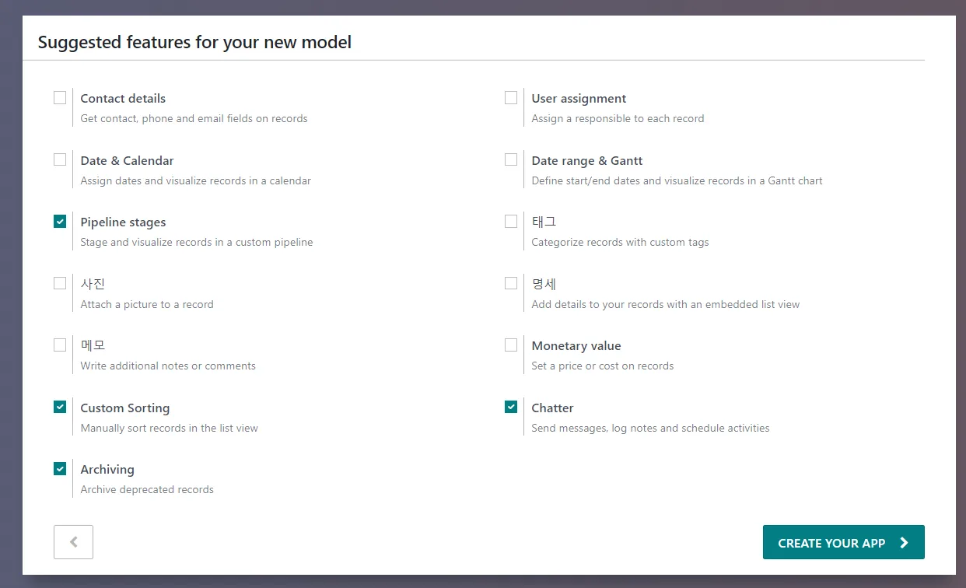966x588 pixels.
Task: Check the Date & Calendar option
Action: 60,159
